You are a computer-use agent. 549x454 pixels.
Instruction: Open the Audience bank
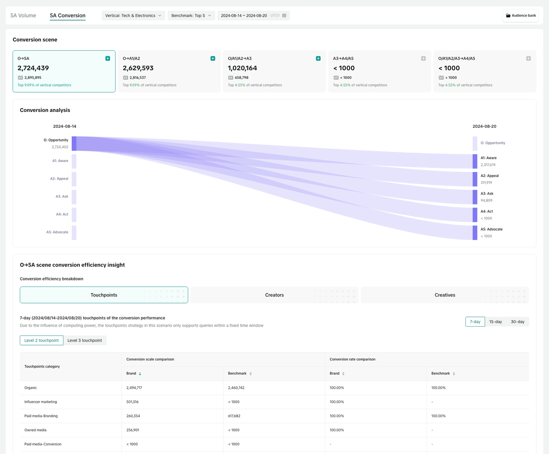(x=520, y=15)
